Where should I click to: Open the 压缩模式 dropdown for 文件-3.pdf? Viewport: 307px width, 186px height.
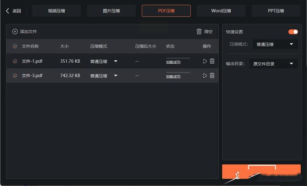[104, 75]
